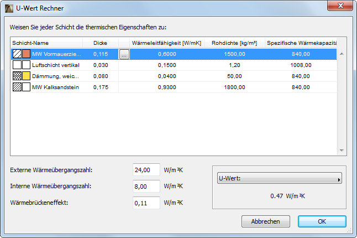Screen dimensions: 357x238
Task: Click the density value 50,00
Action: click(x=234, y=76)
